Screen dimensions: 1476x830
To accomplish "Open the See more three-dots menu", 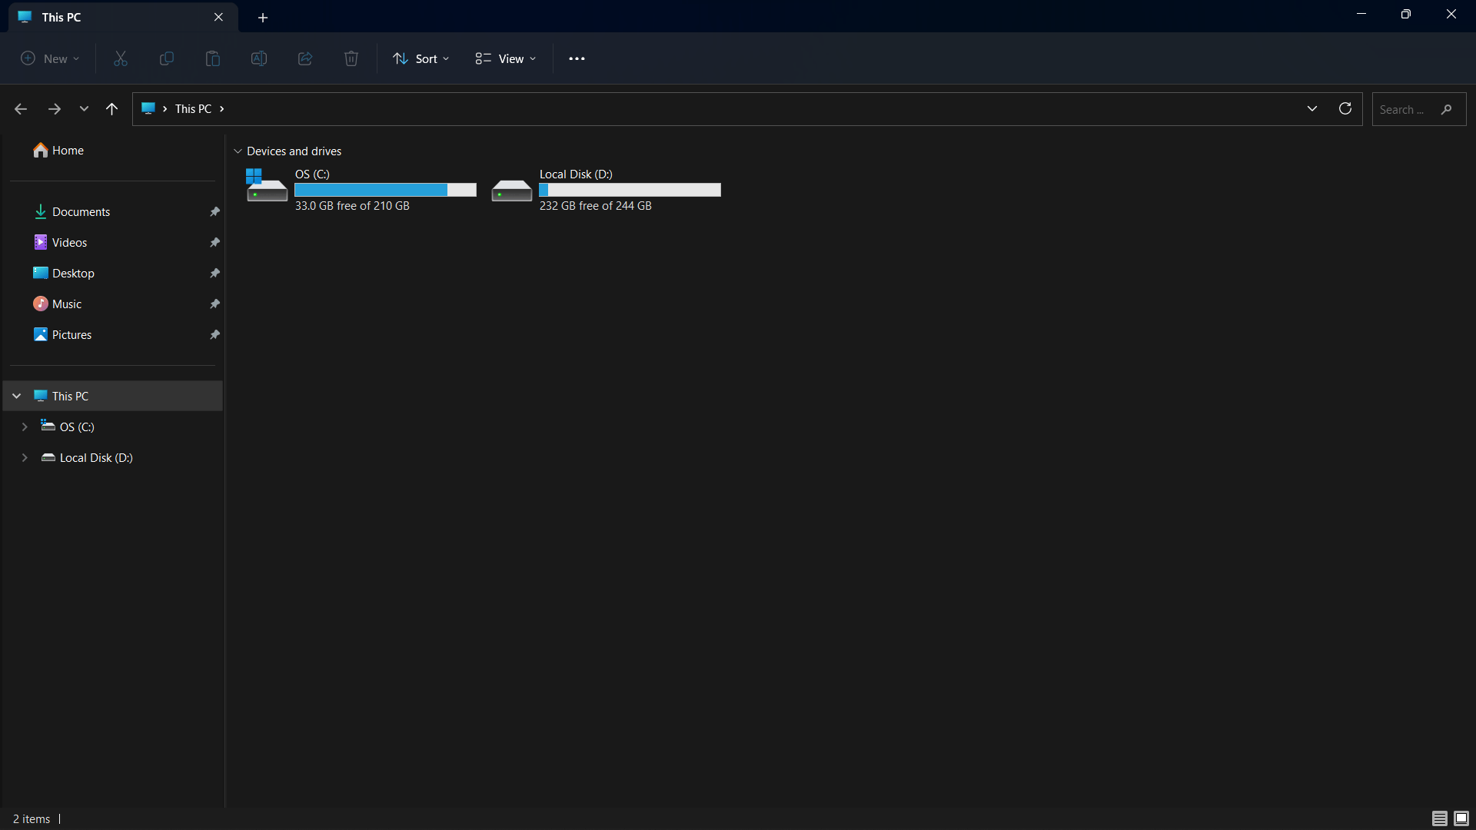I will 577,58.
